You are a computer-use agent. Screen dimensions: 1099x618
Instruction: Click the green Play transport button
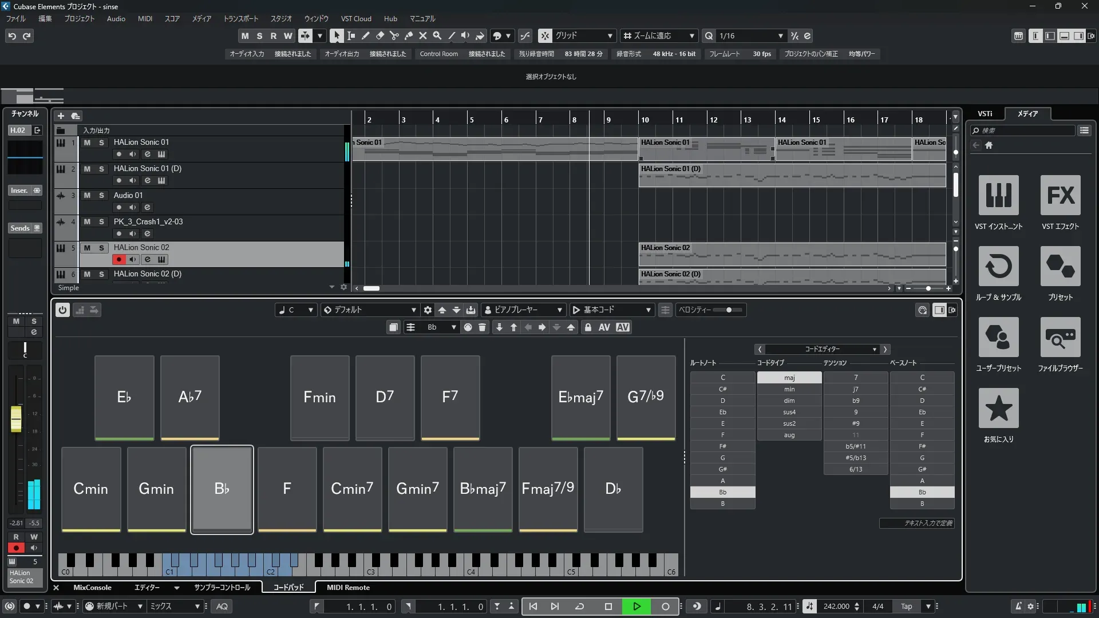tap(637, 607)
